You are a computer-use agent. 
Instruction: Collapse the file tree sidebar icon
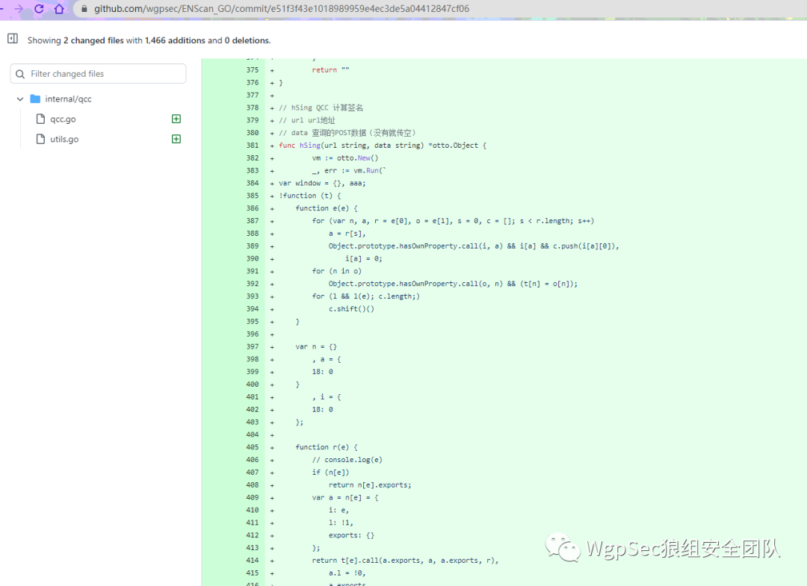[x=13, y=39]
